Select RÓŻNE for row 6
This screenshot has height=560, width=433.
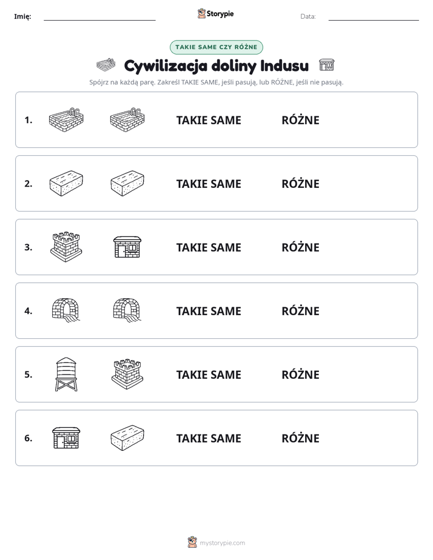300,438
